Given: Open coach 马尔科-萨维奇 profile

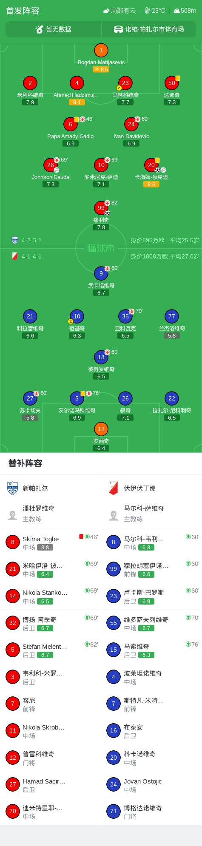Looking at the screenshot, I should (151, 513).
